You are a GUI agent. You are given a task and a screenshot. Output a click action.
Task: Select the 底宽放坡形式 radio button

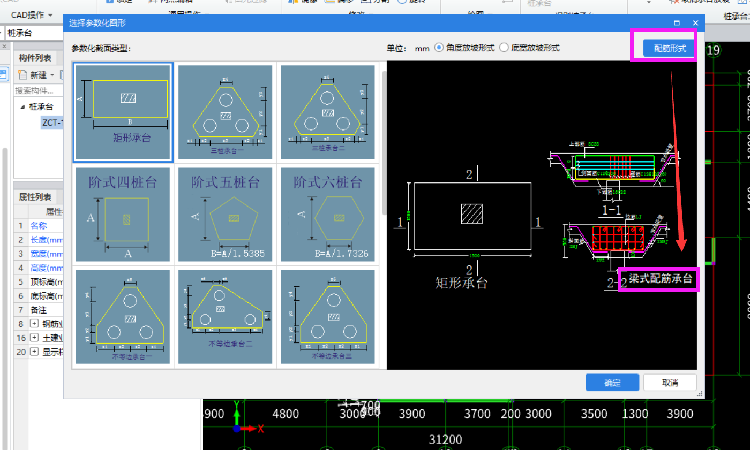[504, 48]
